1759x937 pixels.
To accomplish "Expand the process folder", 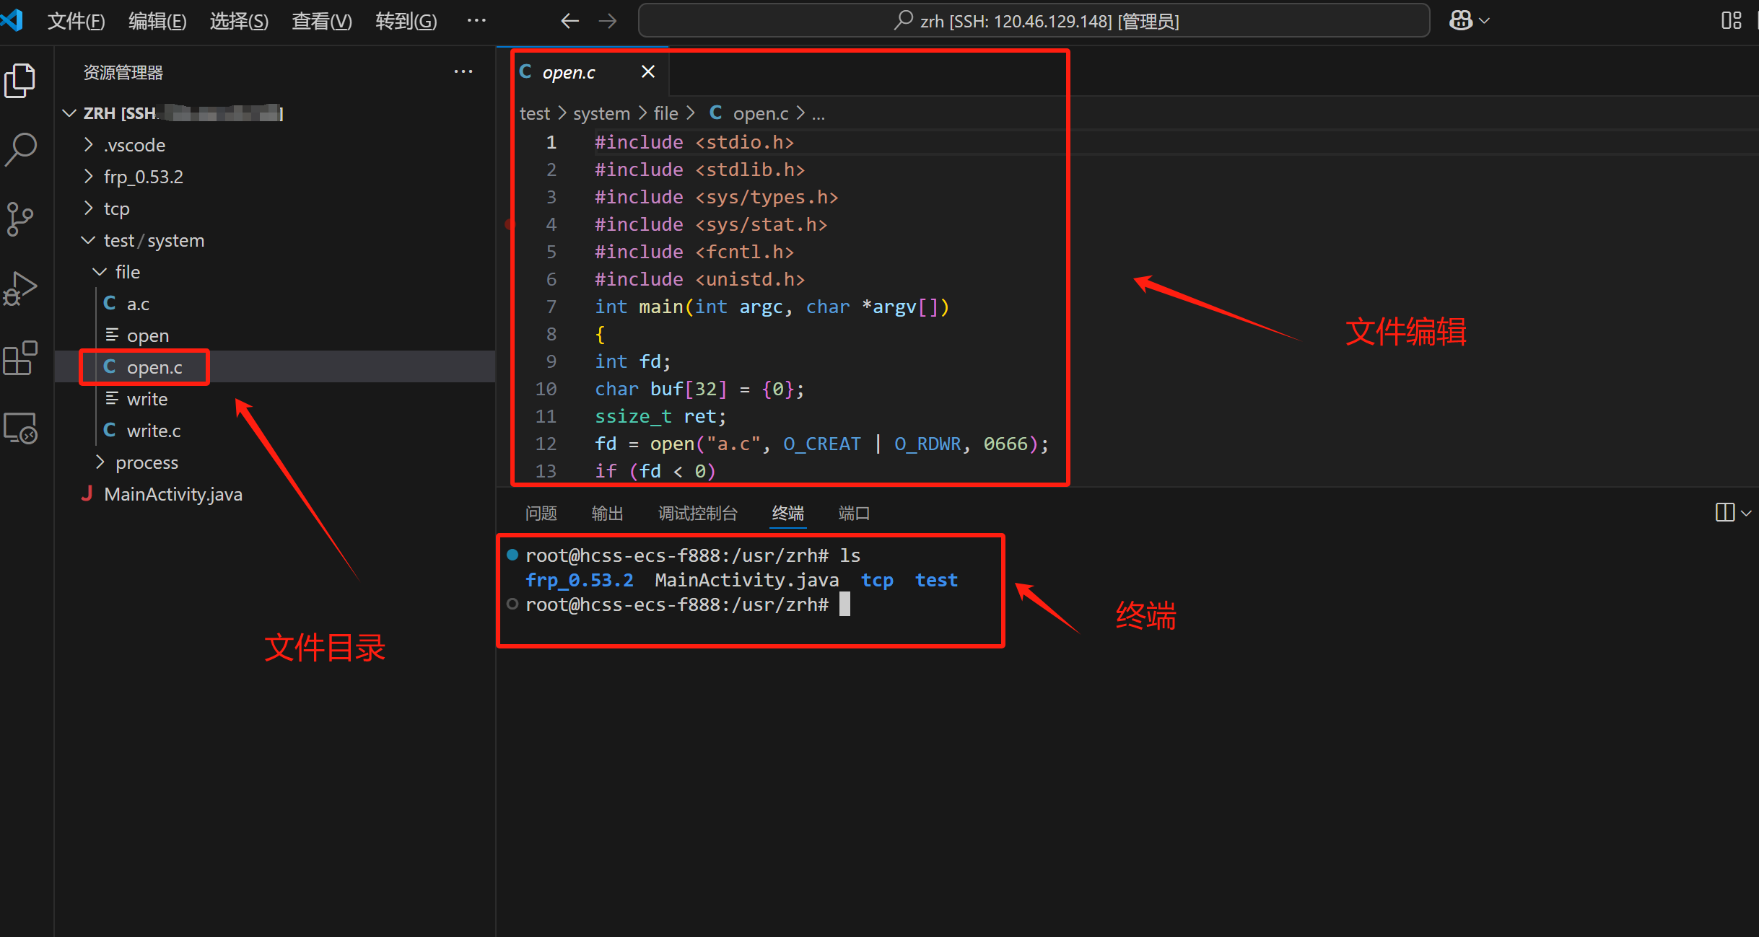I will coord(147,462).
